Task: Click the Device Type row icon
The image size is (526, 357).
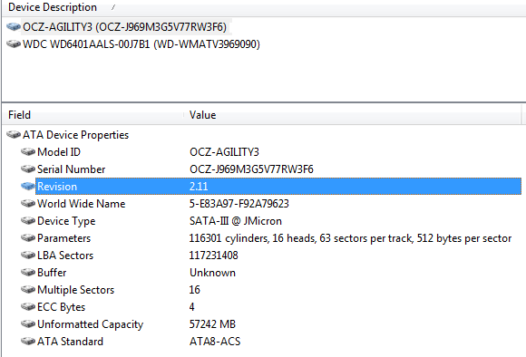Action: (28, 220)
